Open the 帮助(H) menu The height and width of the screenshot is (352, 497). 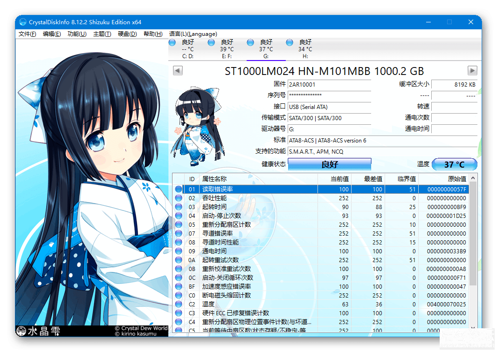coord(153,34)
